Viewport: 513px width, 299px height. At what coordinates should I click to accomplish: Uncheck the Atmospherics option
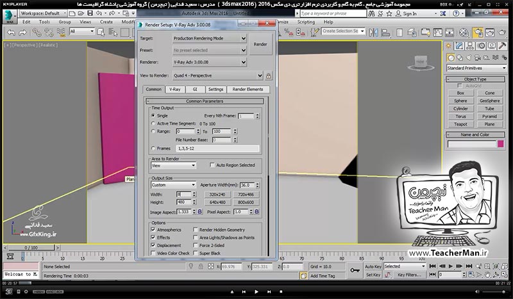pos(153,230)
